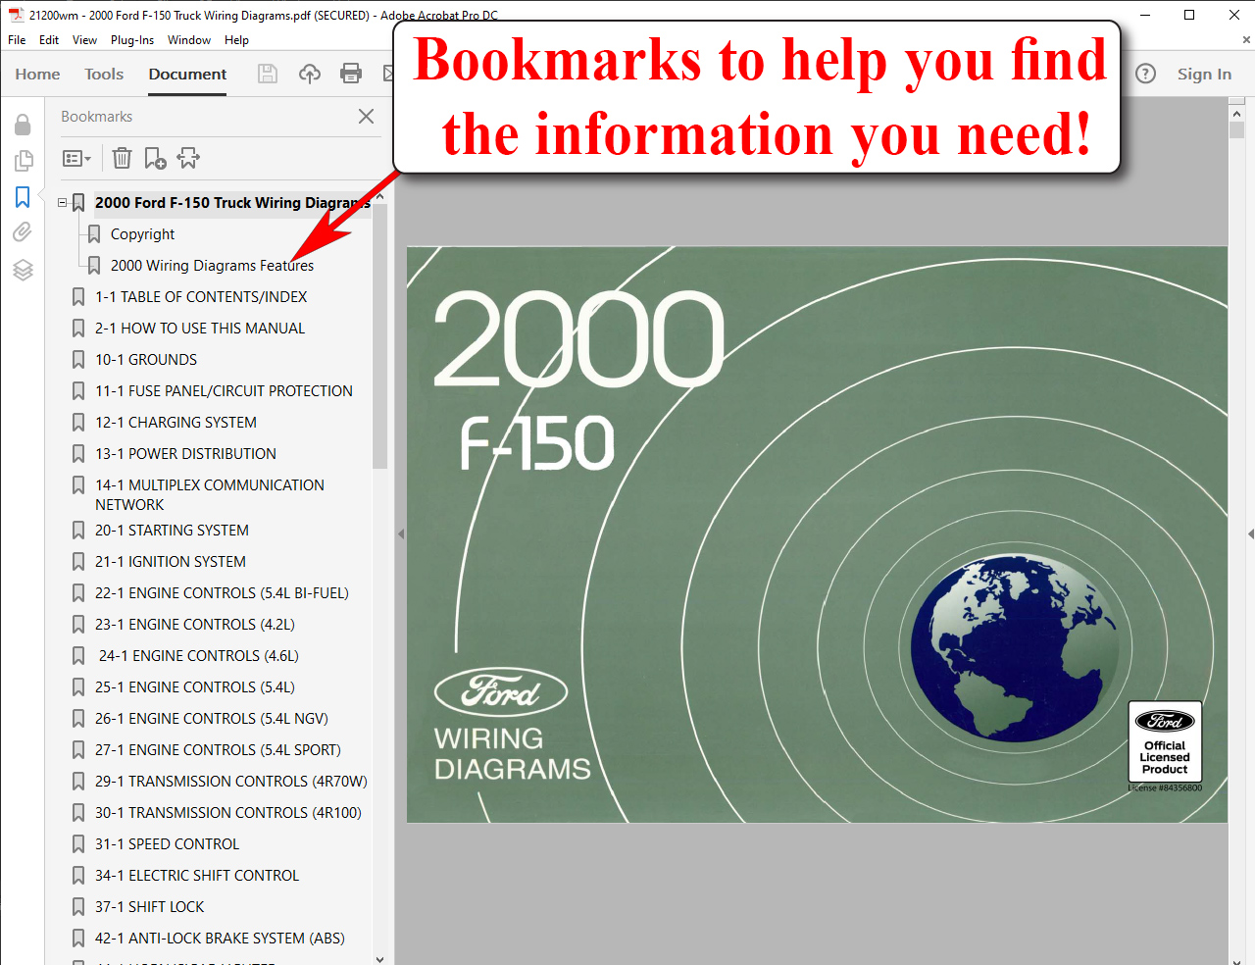Open the Help question mark icon
The image size is (1255, 965).
pyautogui.click(x=1145, y=74)
